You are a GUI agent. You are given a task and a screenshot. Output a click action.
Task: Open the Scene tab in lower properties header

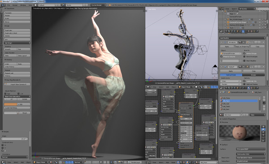tap(232, 88)
